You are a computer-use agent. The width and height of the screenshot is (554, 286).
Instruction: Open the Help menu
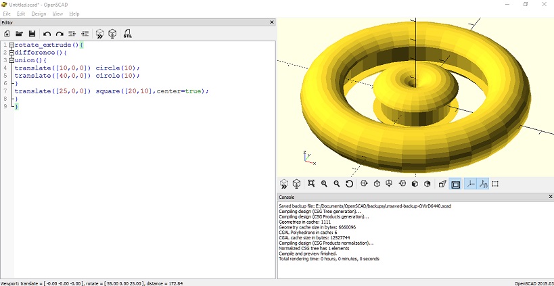[x=74, y=14]
